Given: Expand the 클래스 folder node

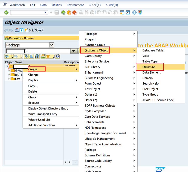Looking at the screenshot, I should coord(9,70).
